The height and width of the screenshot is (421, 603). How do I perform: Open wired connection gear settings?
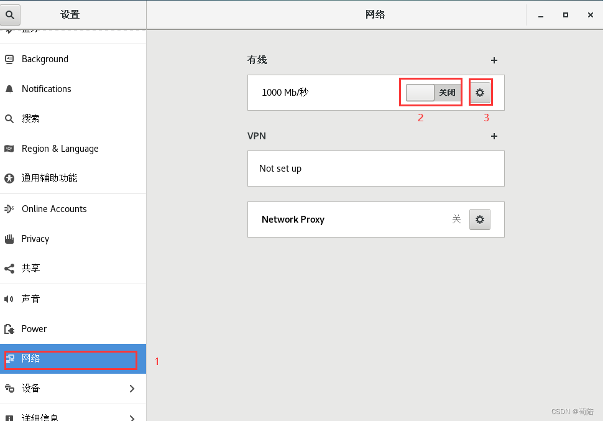point(480,93)
